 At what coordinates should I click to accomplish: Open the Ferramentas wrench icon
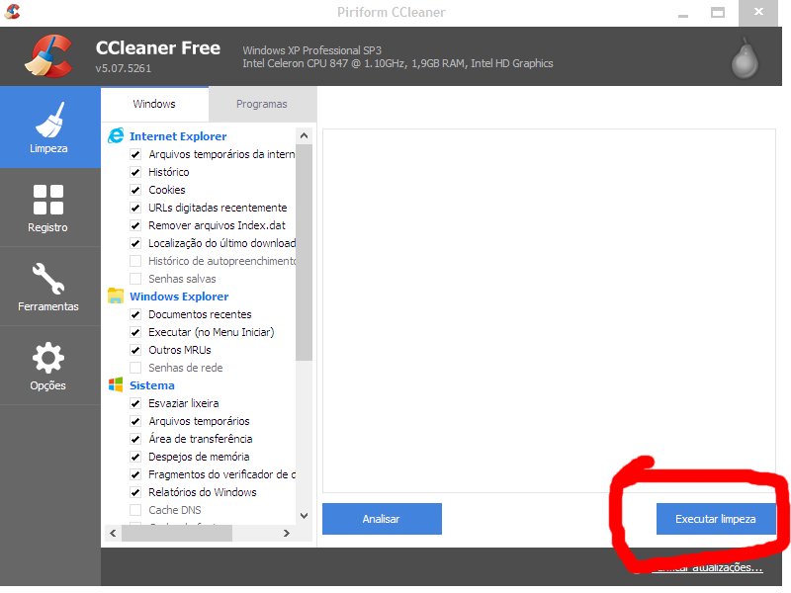[x=48, y=287]
